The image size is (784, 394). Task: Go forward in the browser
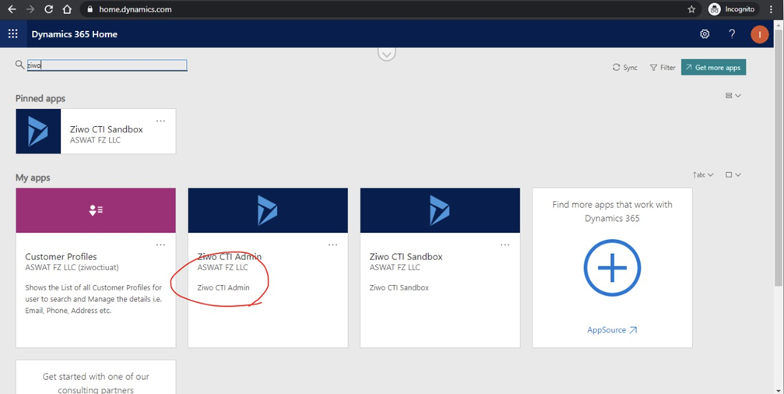click(30, 9)
